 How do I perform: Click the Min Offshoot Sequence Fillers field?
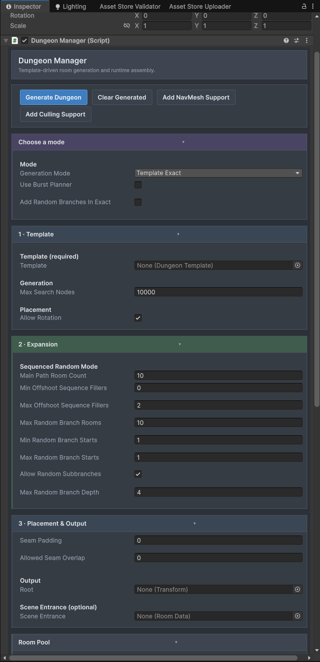click(218, 388)
